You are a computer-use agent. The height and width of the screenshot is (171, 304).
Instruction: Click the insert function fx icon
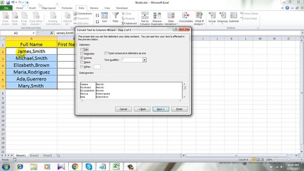[52, 33]
